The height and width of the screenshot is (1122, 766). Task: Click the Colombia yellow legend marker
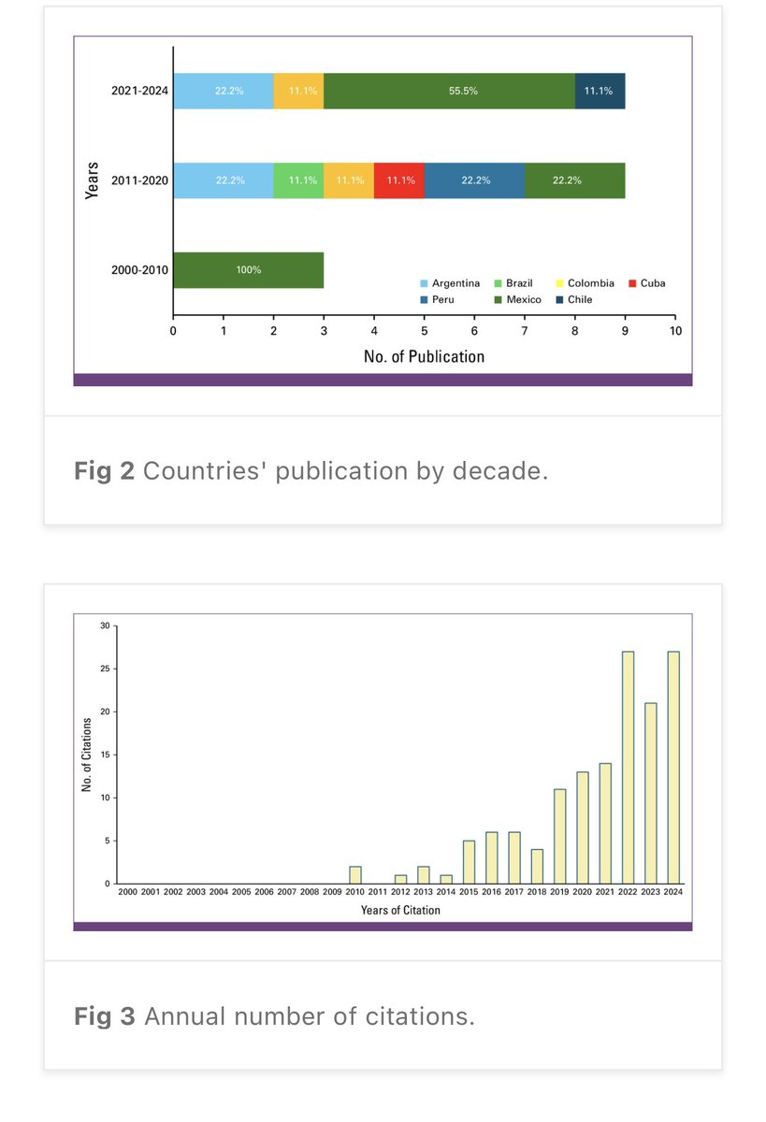tap(558, 282)
